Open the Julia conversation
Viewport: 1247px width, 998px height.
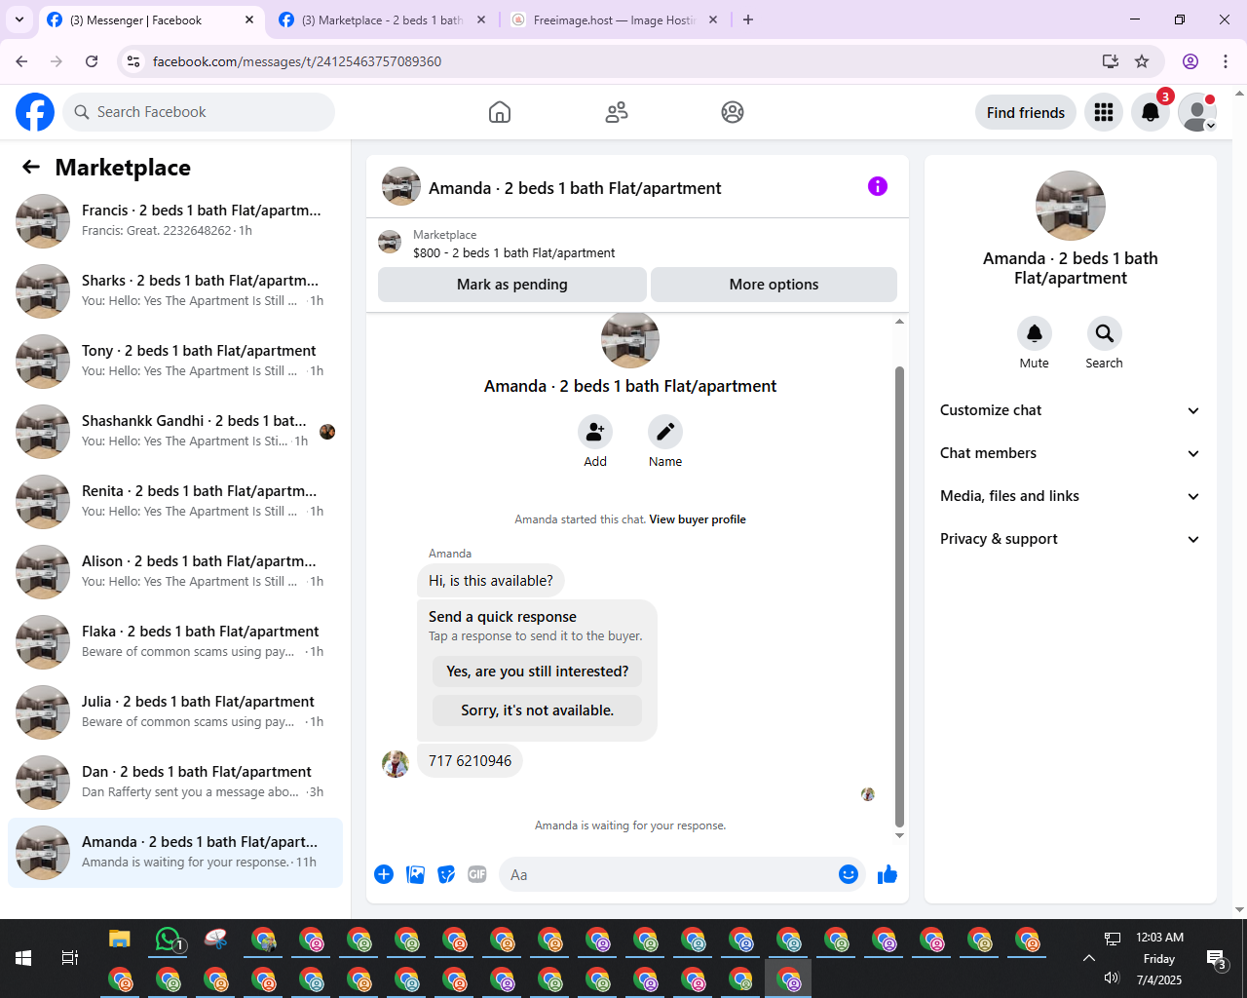175,711
